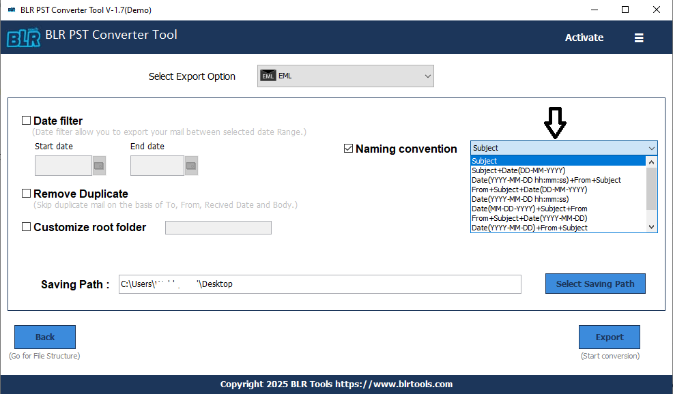Click Activate in the top bar
Screen dimensions: 673x394
[584, 37]
